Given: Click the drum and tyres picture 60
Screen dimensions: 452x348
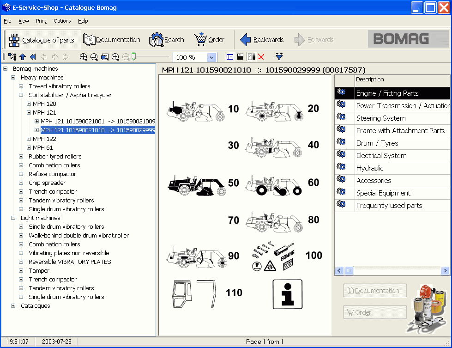Looking at the screenshot, I should pos(274,185).
